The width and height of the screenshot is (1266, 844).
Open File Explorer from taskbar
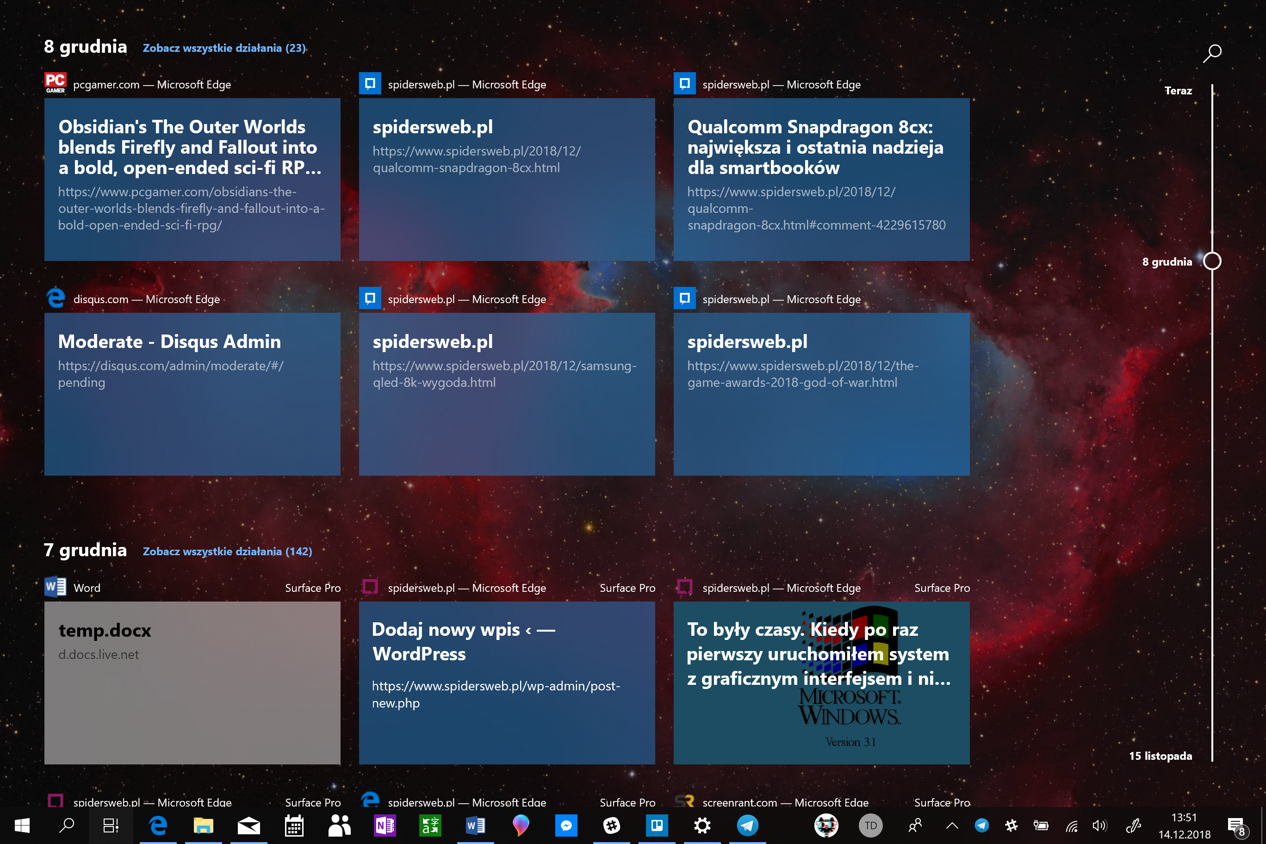click(203, 825)
